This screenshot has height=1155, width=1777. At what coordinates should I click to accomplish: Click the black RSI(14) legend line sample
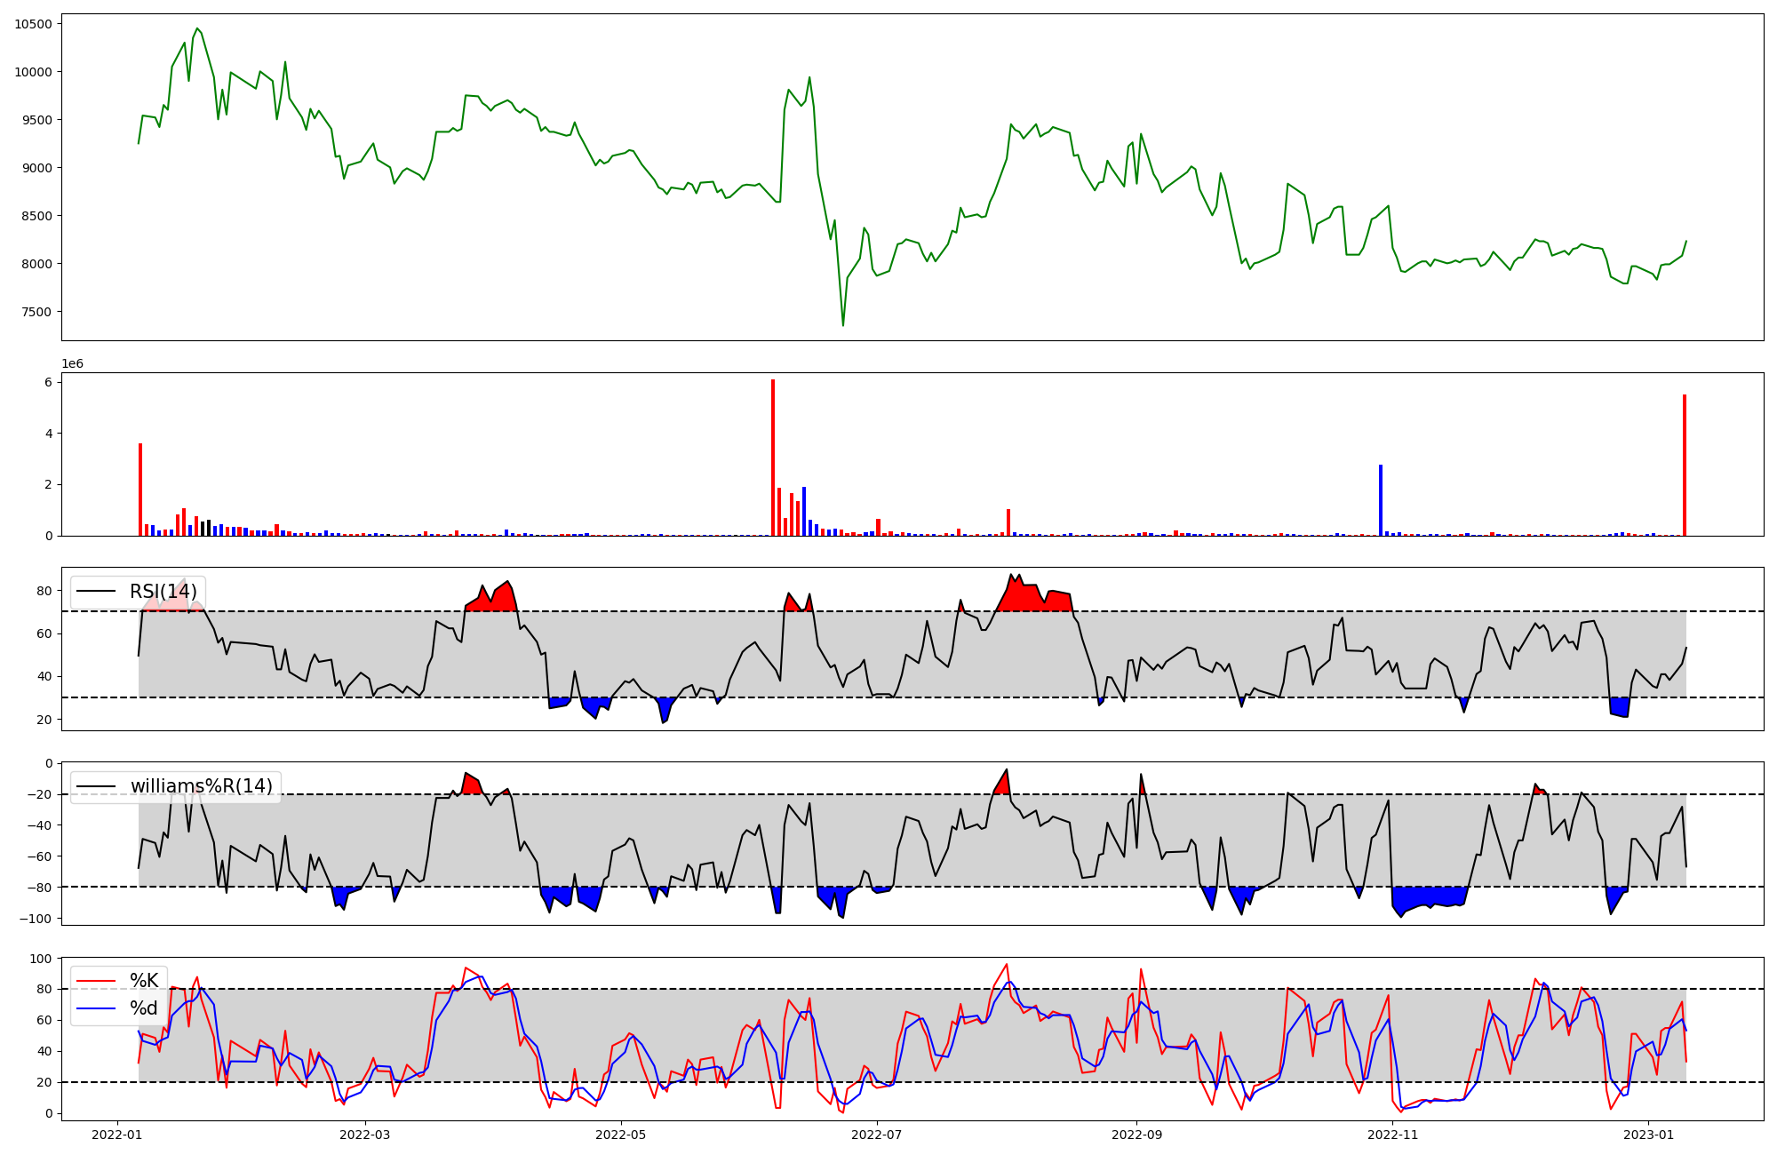[x=96, y=592]
